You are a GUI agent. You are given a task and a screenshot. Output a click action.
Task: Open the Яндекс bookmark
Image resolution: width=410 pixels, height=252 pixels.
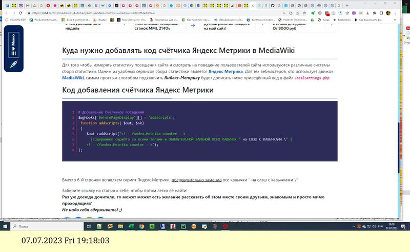click(100, 19)
